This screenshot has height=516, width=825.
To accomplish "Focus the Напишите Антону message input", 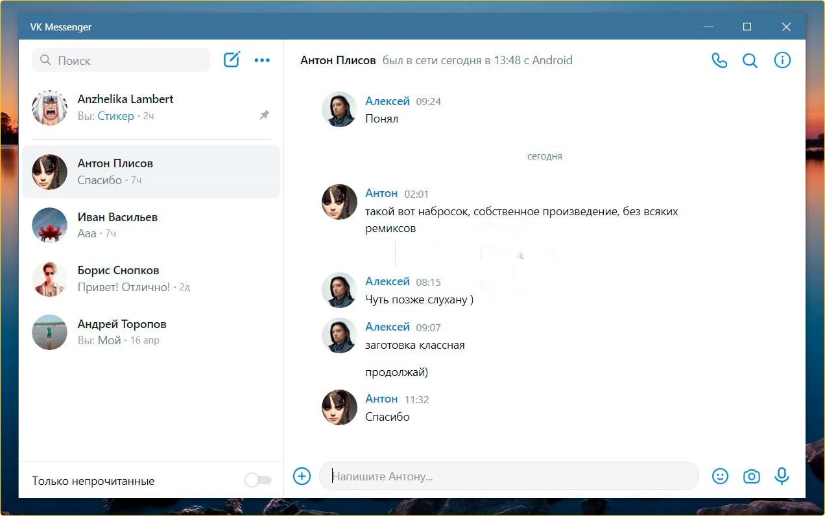I will 508,476.
